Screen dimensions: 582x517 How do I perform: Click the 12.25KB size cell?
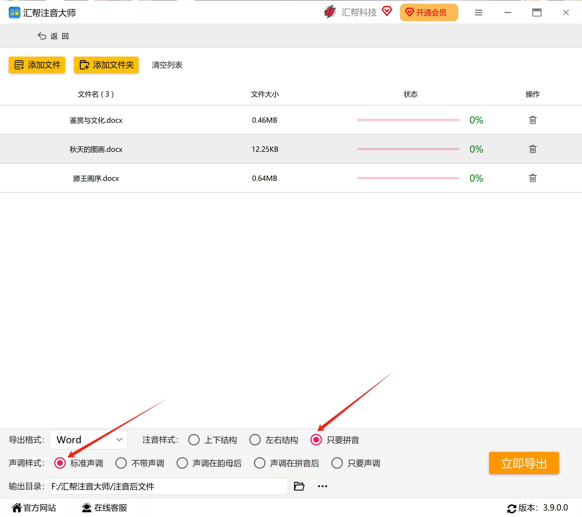pyautogui.click(x=265, y=149)
